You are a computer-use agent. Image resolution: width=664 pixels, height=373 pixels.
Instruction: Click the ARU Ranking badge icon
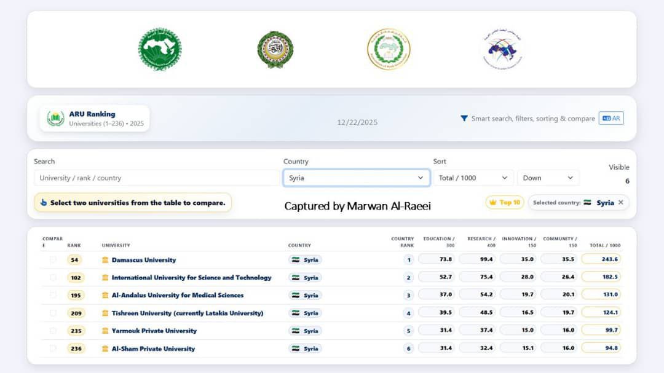pos(56,119)
